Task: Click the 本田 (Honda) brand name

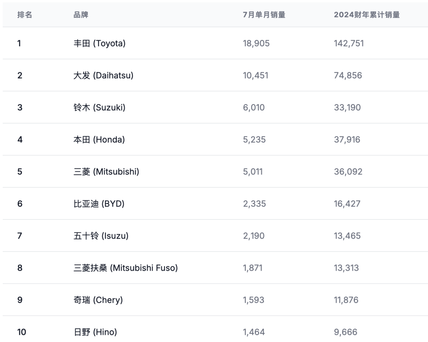Action: click(x=99, y=139)
